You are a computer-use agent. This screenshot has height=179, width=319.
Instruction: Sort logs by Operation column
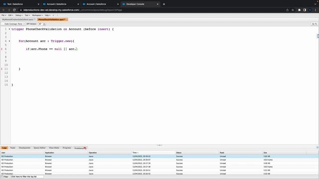pos(110,153)
